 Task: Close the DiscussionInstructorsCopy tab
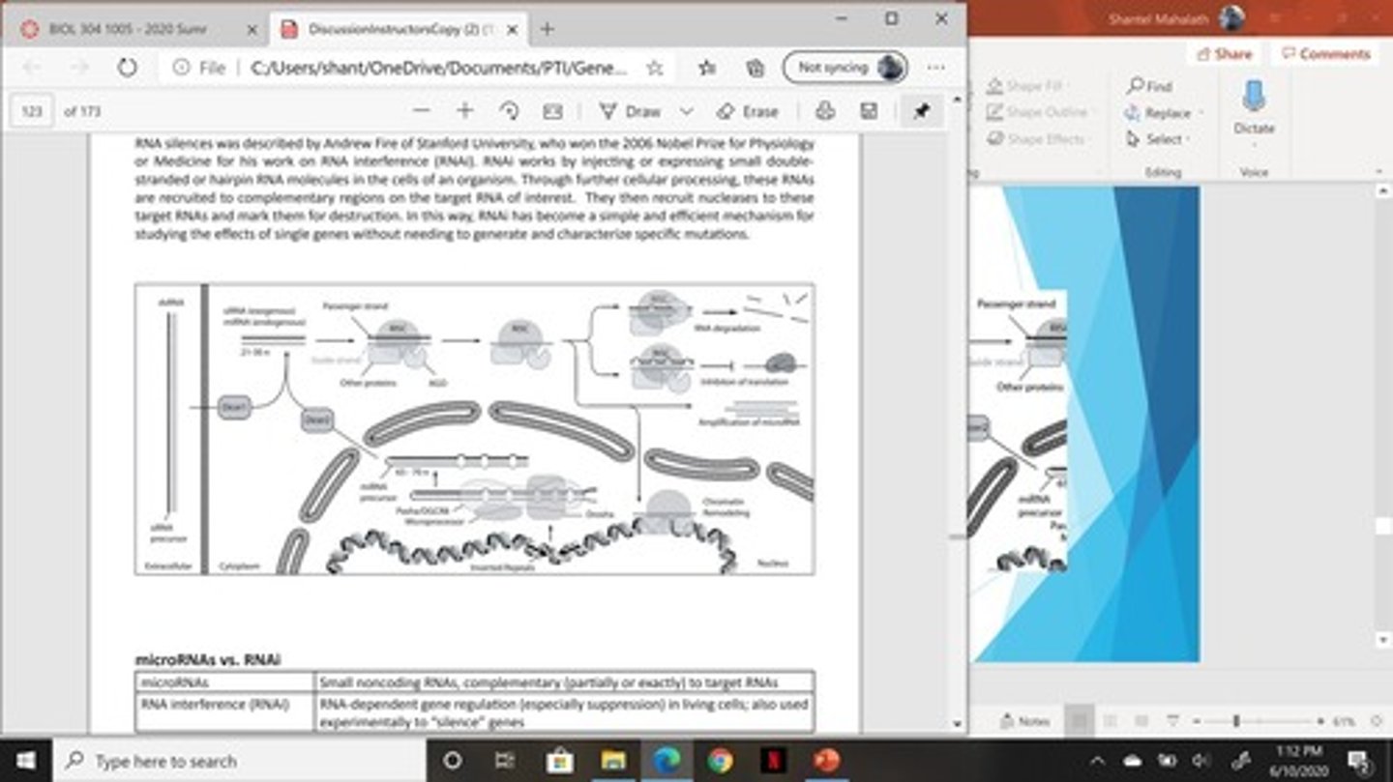[514, 29]
